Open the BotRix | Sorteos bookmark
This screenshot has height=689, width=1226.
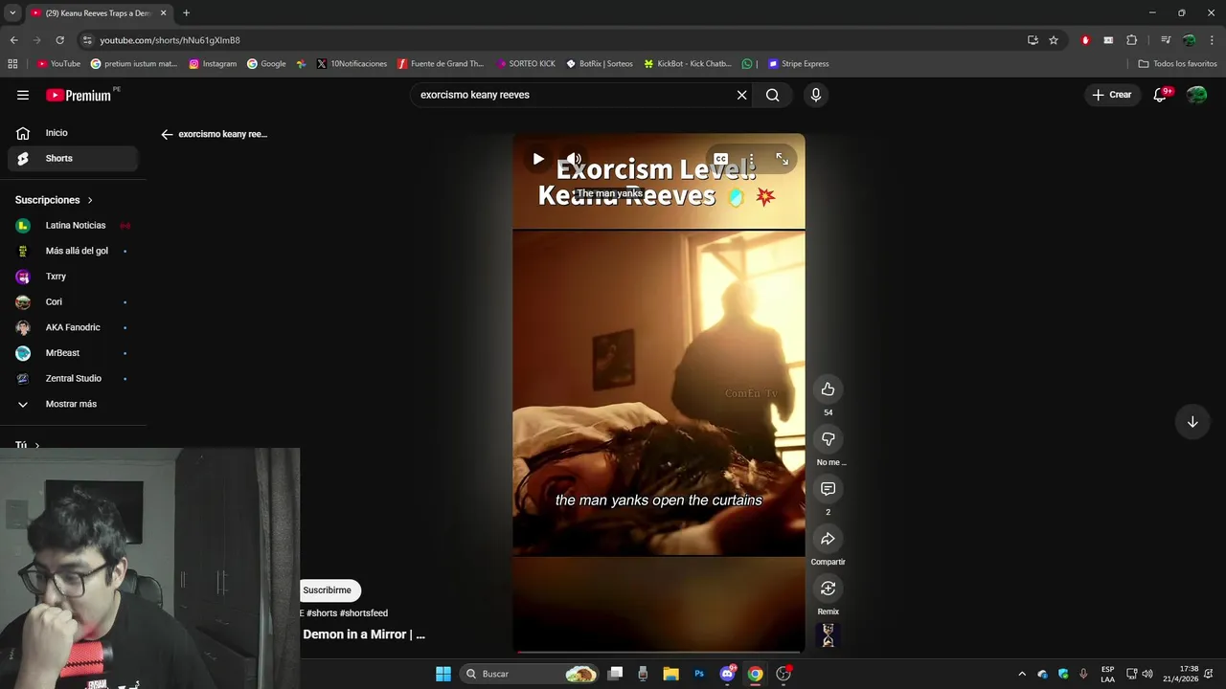[600, 64]
